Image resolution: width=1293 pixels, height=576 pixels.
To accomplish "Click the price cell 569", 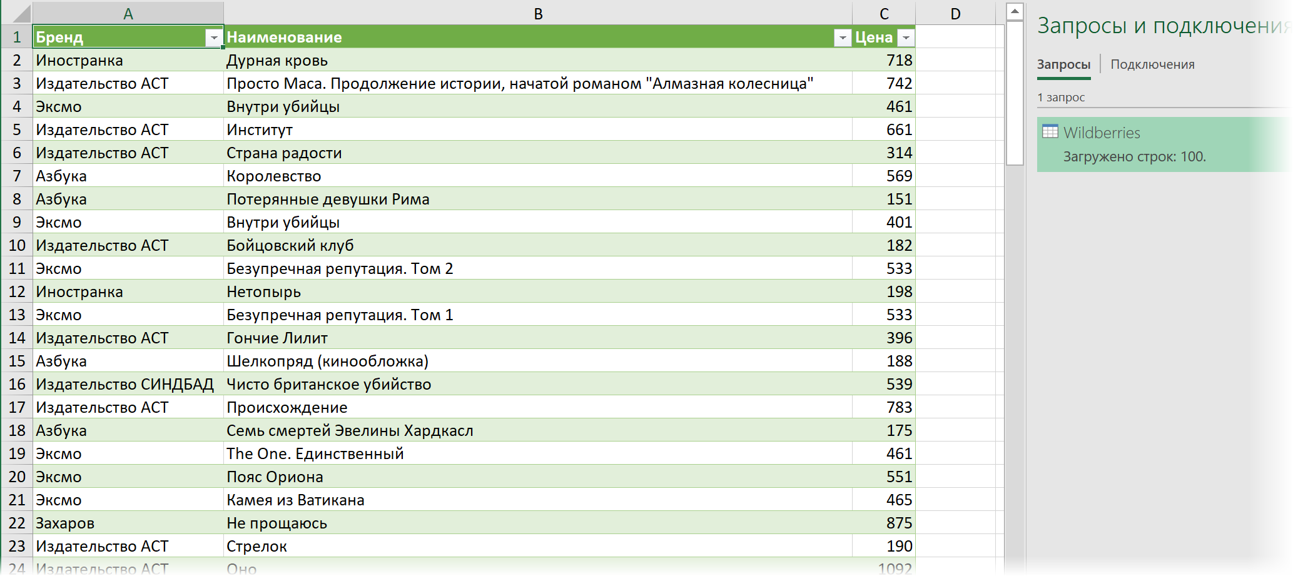I will [884, 176].
